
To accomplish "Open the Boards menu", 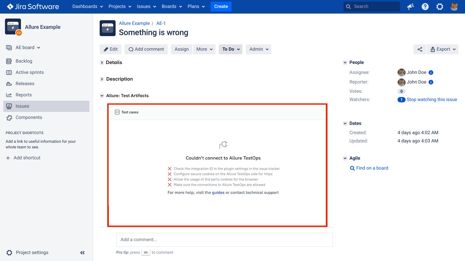I will [171, 6].
